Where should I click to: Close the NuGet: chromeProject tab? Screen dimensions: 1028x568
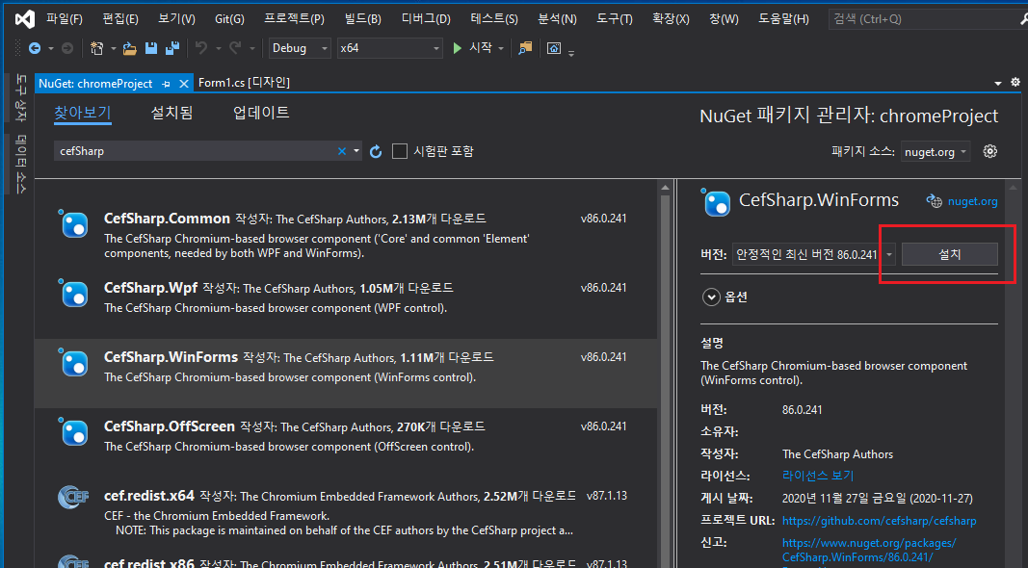pos(184,84)
